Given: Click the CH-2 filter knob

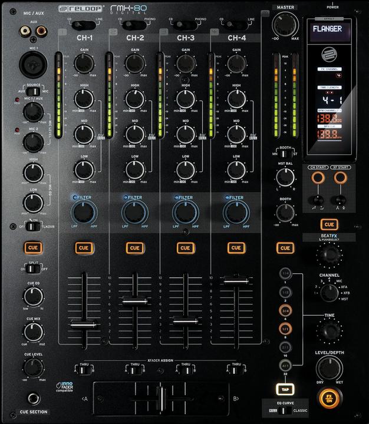Looking at the screenshot, I should pyautogui.click(x=135, y=213).
